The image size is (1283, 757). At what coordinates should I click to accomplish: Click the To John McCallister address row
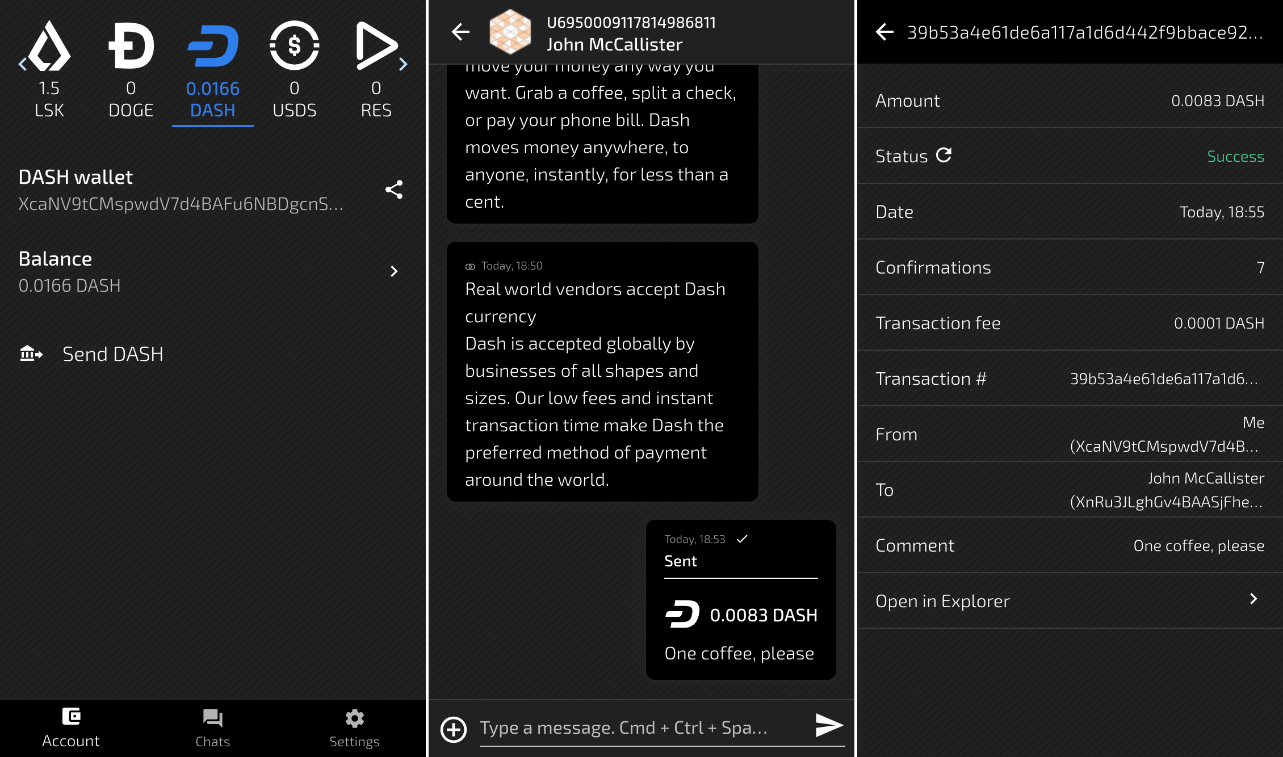pos(1070,490)
